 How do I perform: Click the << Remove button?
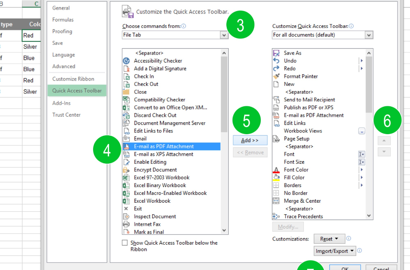tap(250, 153)
